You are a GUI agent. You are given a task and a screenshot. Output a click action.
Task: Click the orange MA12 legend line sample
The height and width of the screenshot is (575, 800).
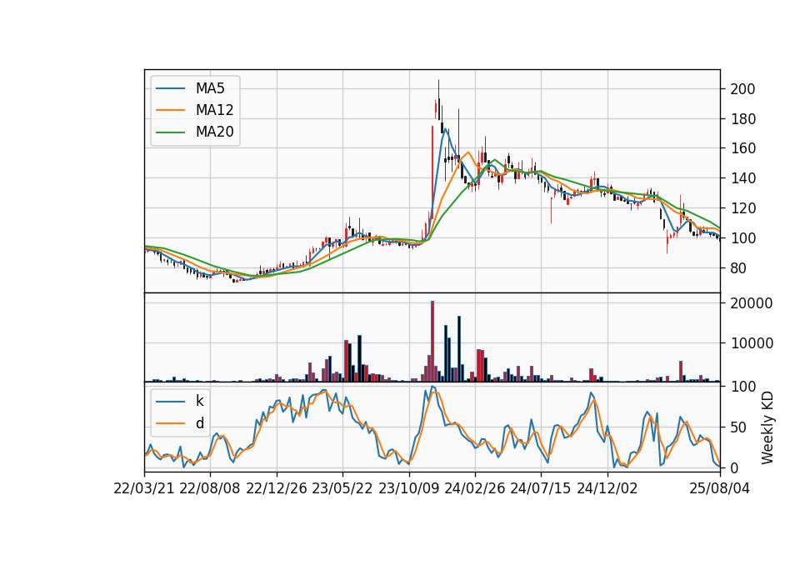(170, 110)
